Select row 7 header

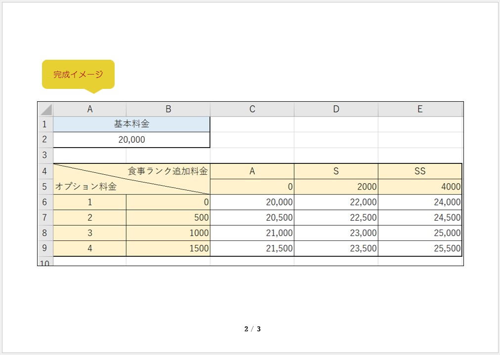(x=45, y=217)
